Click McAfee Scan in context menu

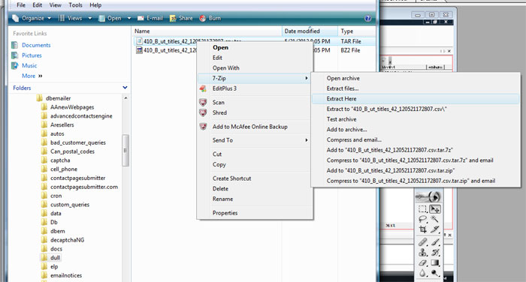point(255,103)
